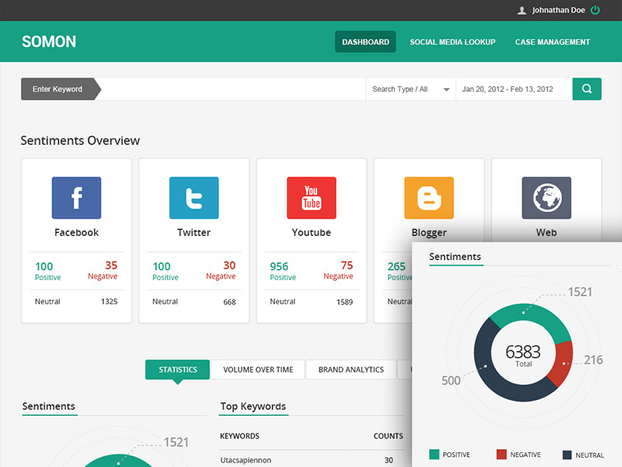Click Facebook's 100 positive count
622x467 pixels.
pyautogui.click(x=44, y=266)
